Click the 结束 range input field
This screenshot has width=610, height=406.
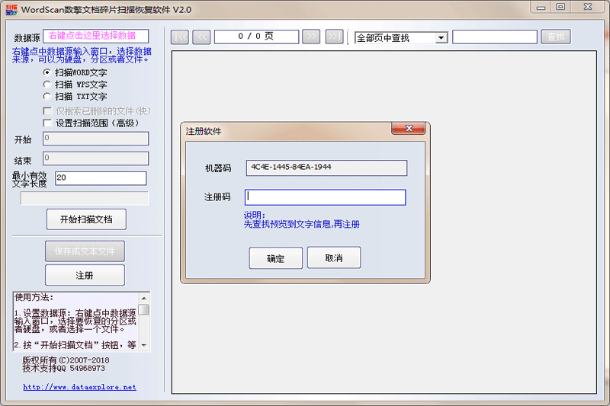point(96,158)
